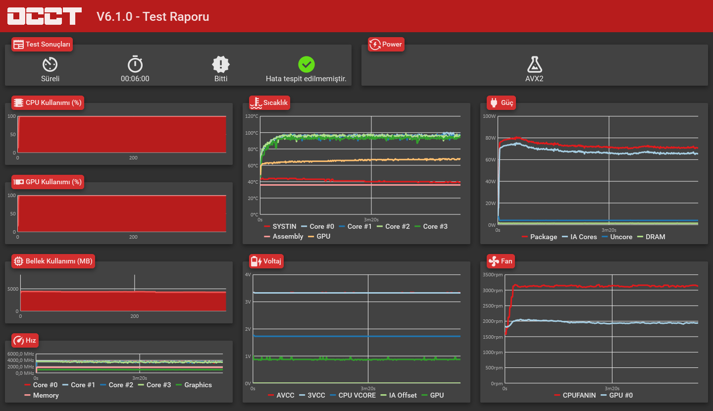Click the OCCT logo in header
This screenshot has width=713, height=411.
pos(45,16)
